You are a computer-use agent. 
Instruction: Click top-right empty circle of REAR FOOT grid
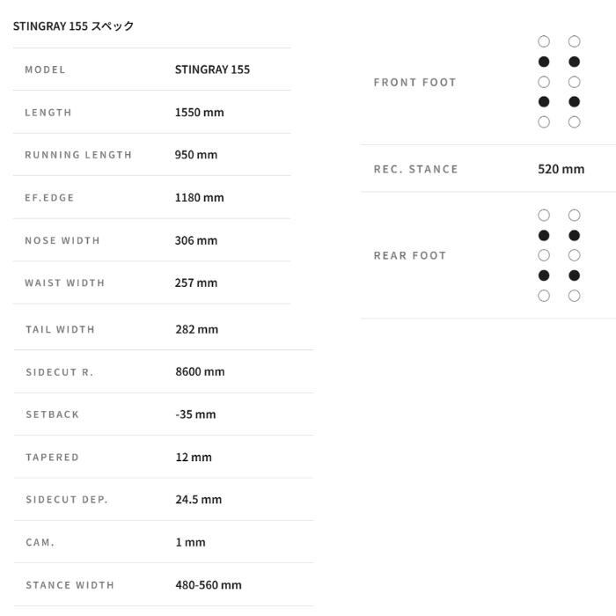pos(574,215)
